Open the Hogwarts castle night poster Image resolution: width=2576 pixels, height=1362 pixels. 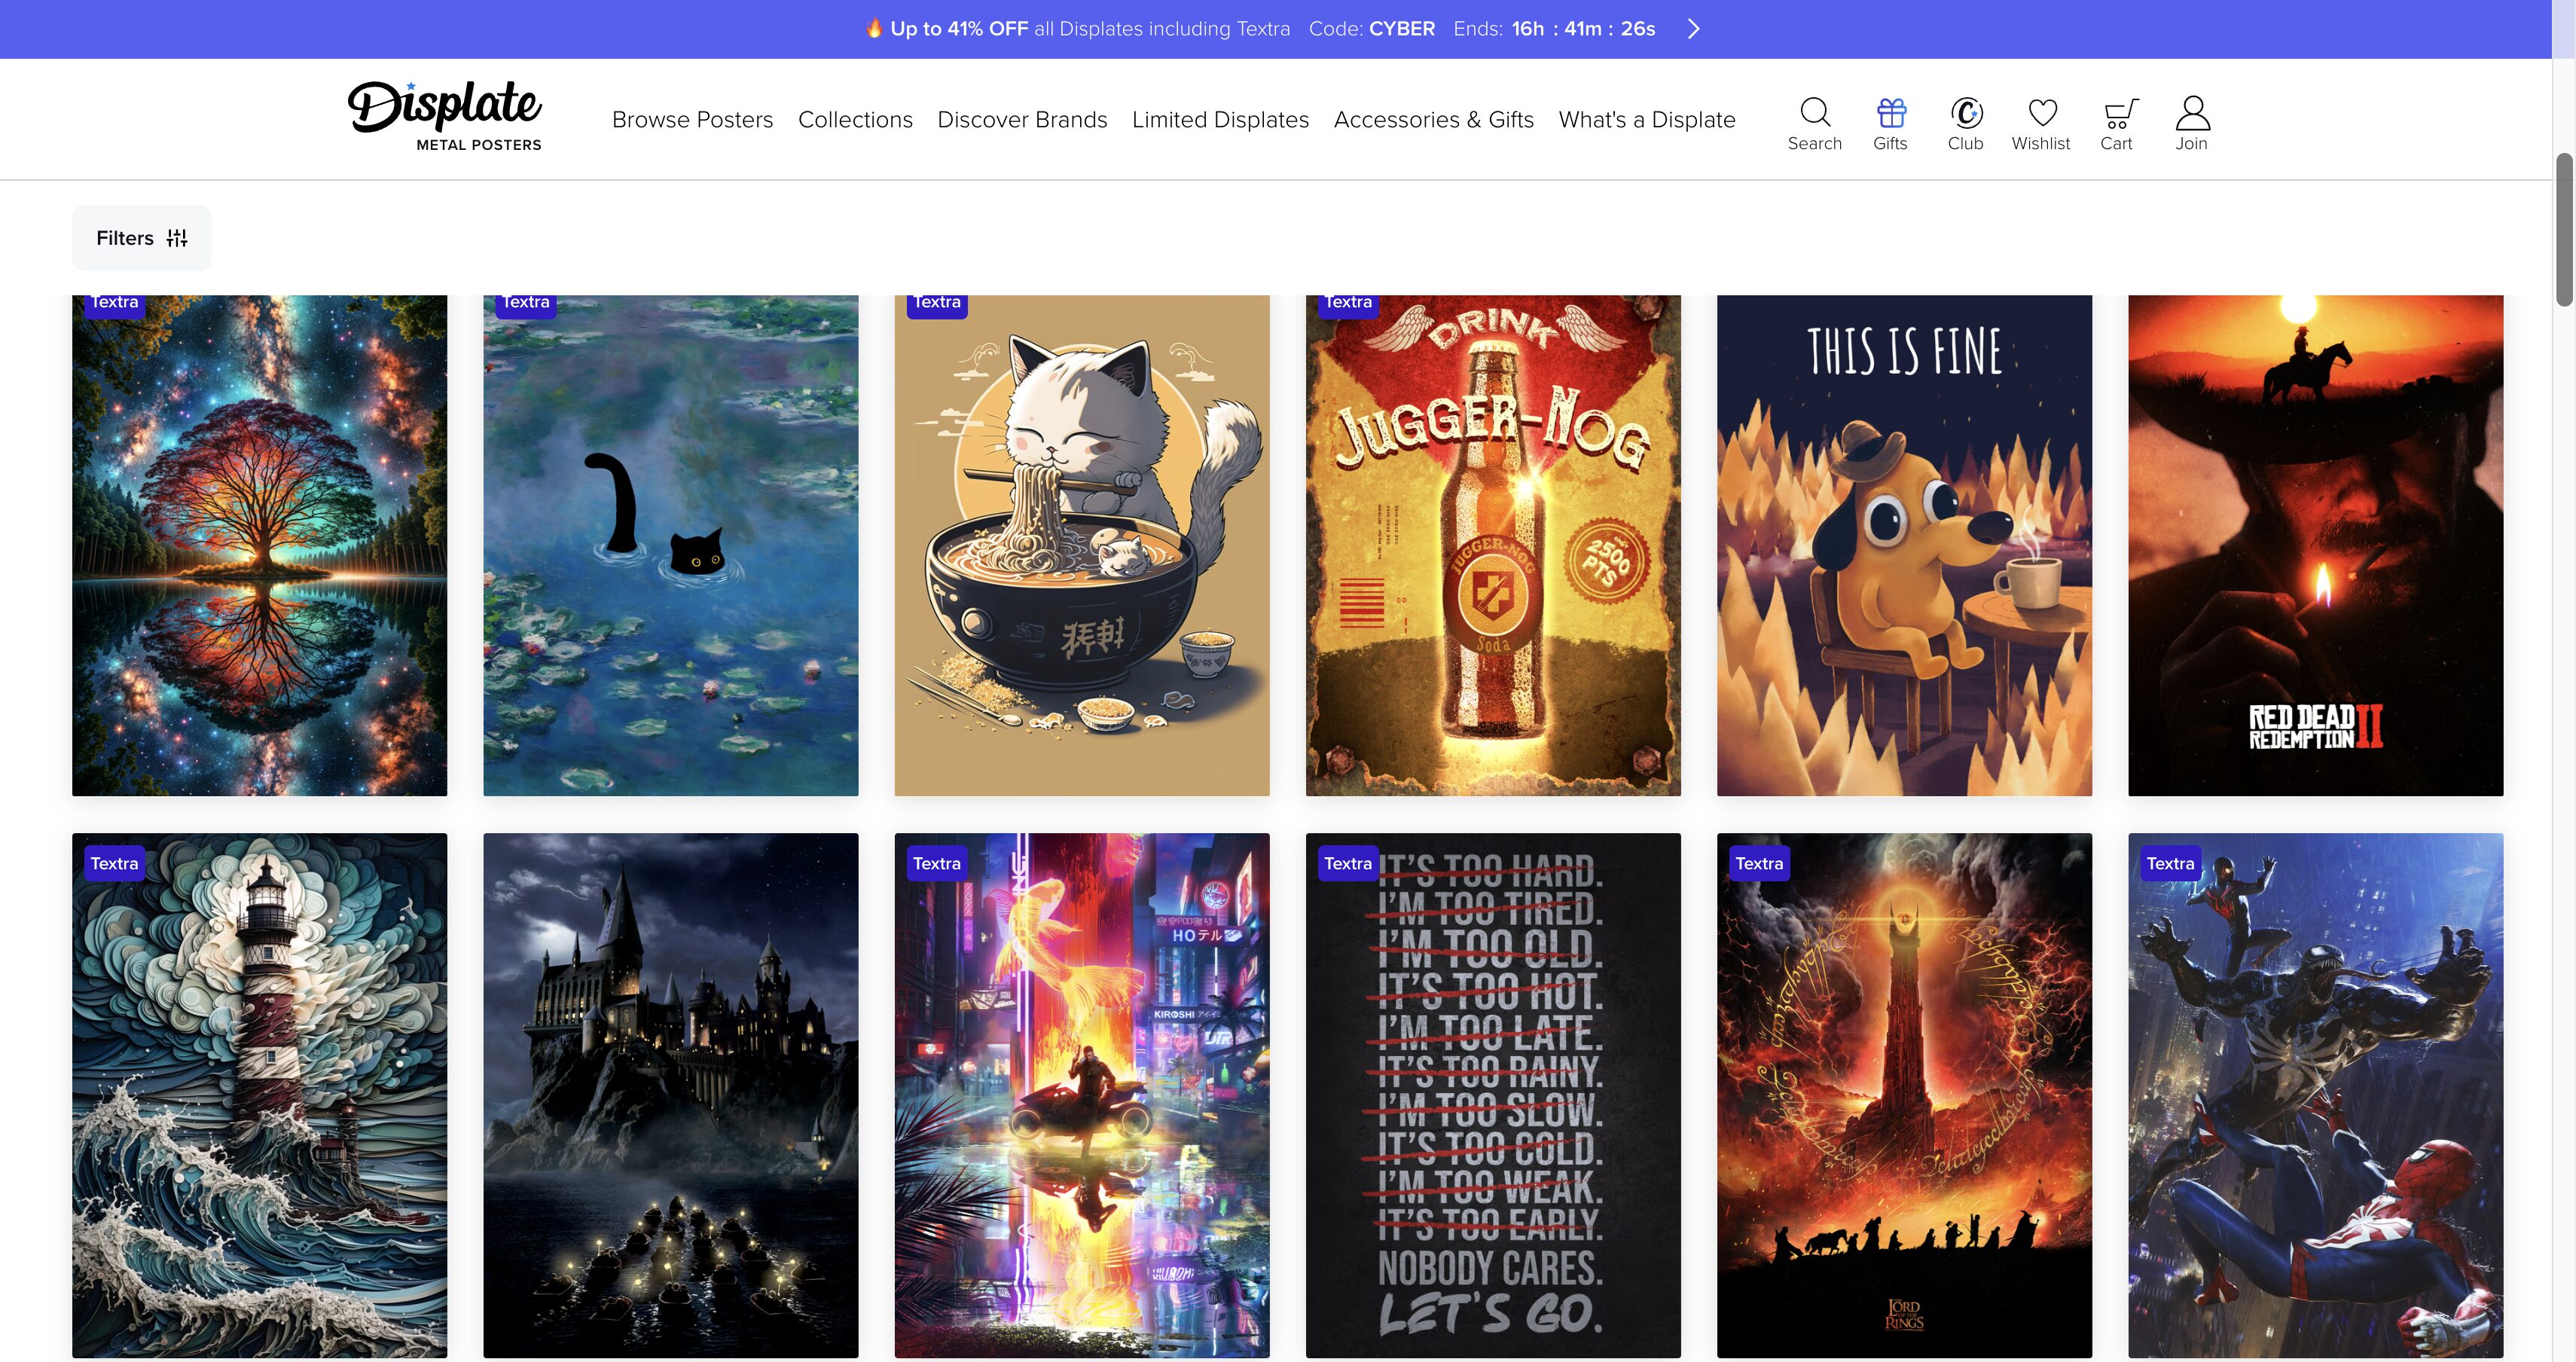(670, 1095)
